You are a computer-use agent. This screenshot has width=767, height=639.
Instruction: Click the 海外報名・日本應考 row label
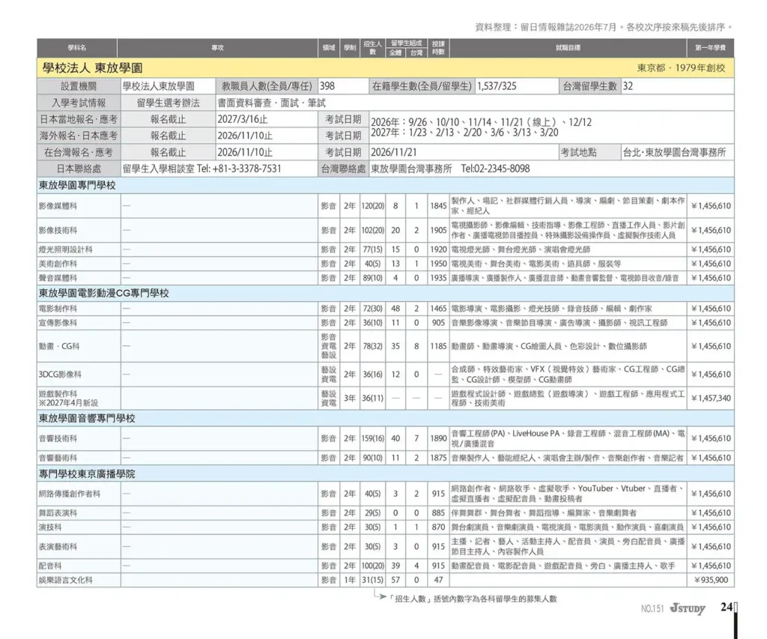pos(79,136)
